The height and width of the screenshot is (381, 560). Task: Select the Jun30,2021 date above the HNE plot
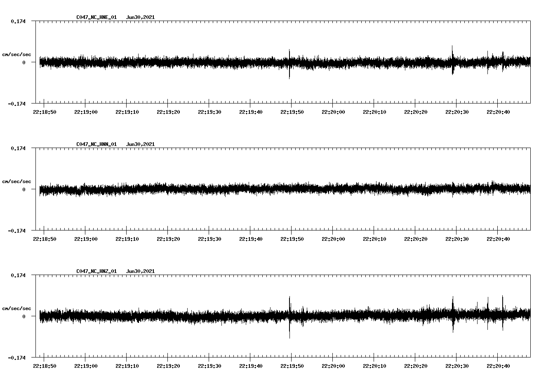[x=140, y=17]
